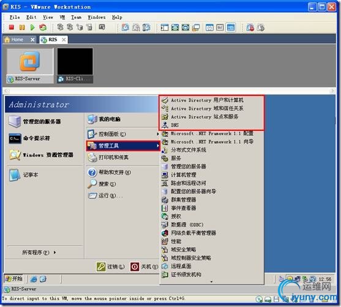
Task: Open the Team menu
Action: pos(77,17)
